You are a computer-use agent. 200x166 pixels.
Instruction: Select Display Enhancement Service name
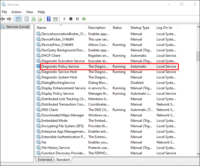63,88
